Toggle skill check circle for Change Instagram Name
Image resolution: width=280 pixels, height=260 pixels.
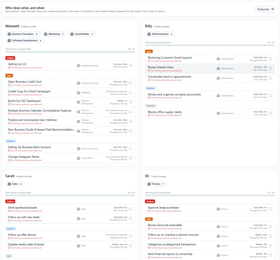[x=130, y=158]
